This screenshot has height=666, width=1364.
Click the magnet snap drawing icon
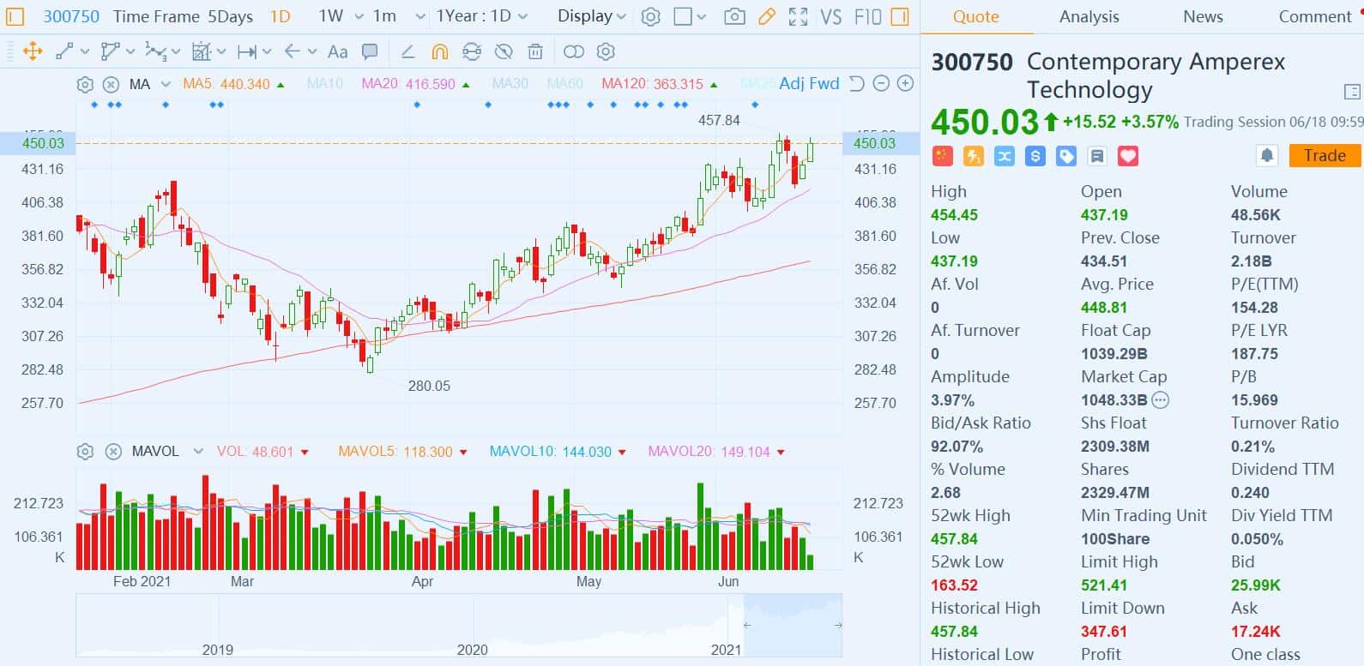tap(439, 52)
